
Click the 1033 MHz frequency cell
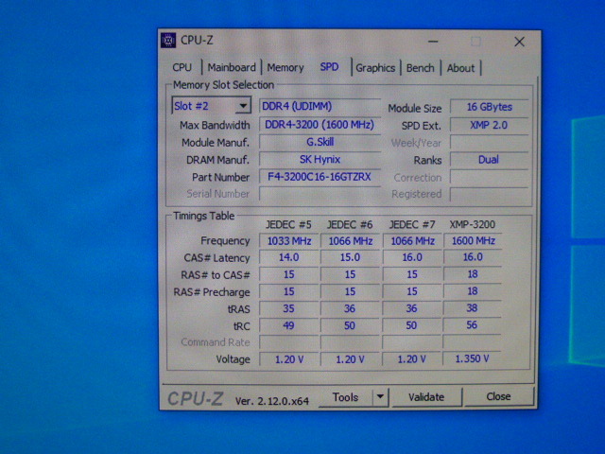289,241
